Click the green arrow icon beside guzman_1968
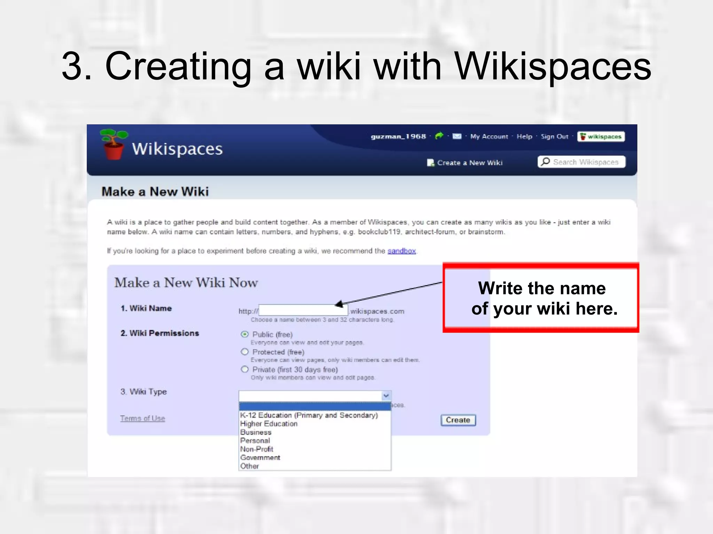713x534 pixels. pos(439,136)
